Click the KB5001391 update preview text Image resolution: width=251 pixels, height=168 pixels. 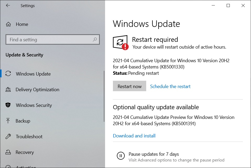(x=173, y=120)
